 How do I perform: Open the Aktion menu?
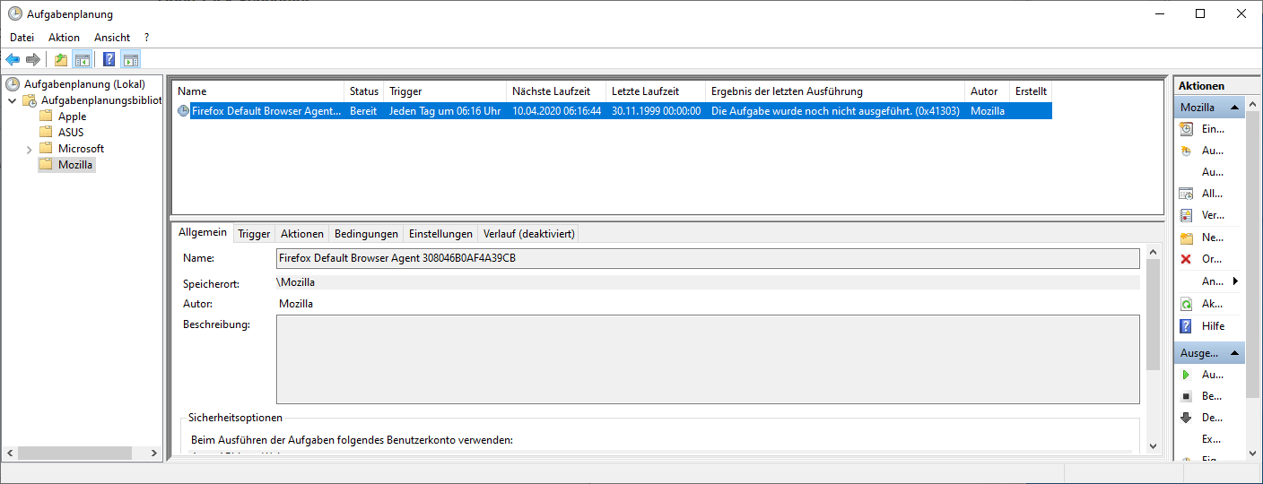click(64, 38)
